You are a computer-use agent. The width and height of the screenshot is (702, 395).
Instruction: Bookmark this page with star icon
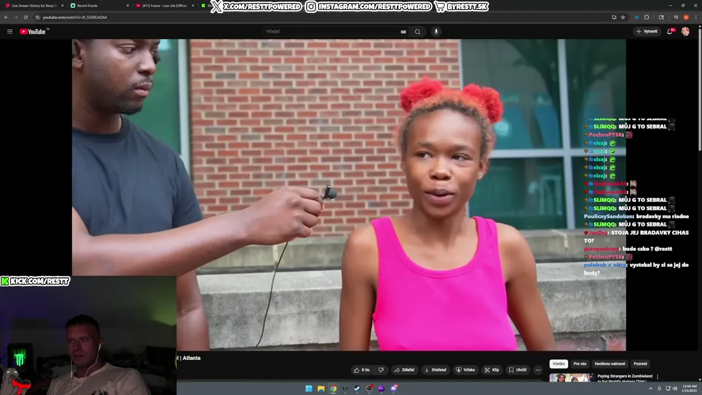623,17
